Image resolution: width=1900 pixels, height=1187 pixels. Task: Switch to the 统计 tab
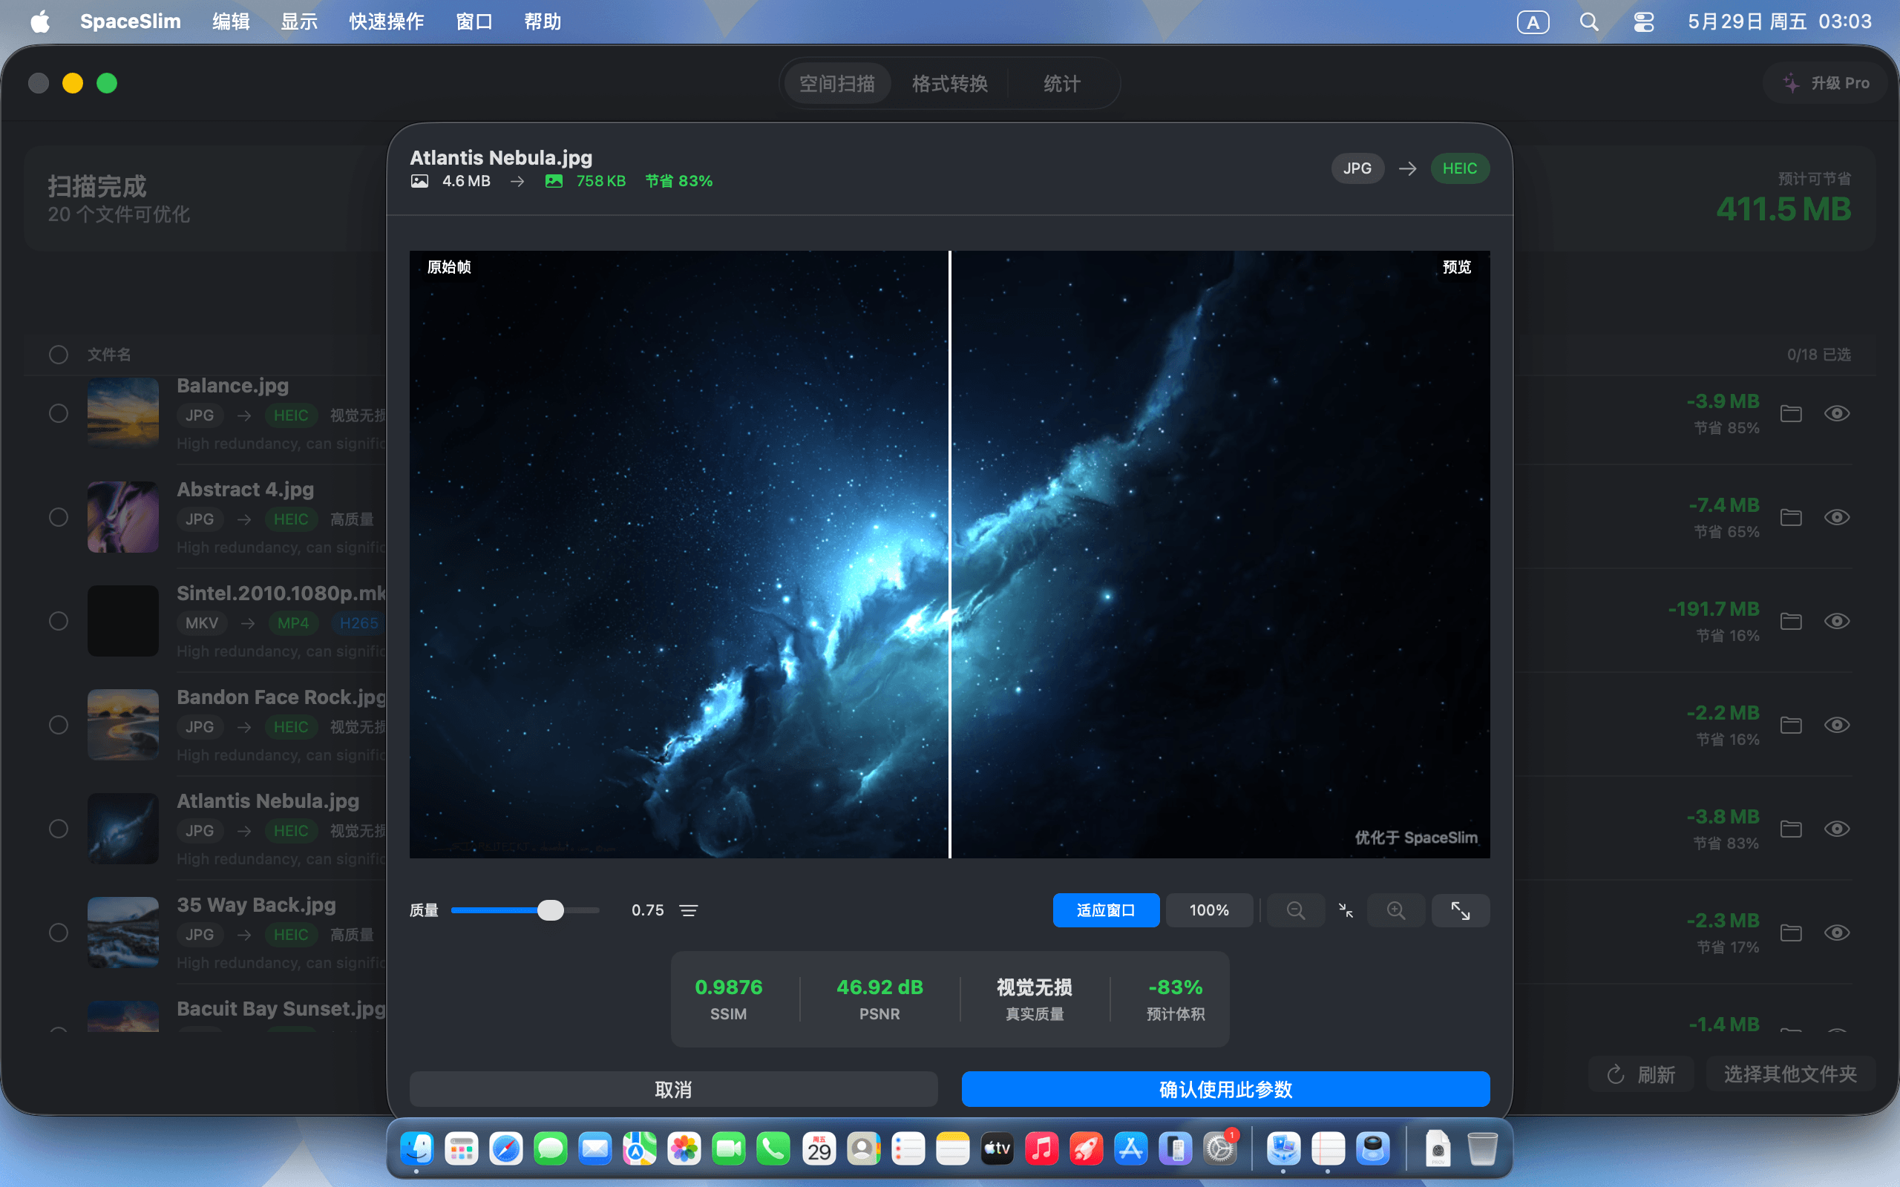[1061, 83]
